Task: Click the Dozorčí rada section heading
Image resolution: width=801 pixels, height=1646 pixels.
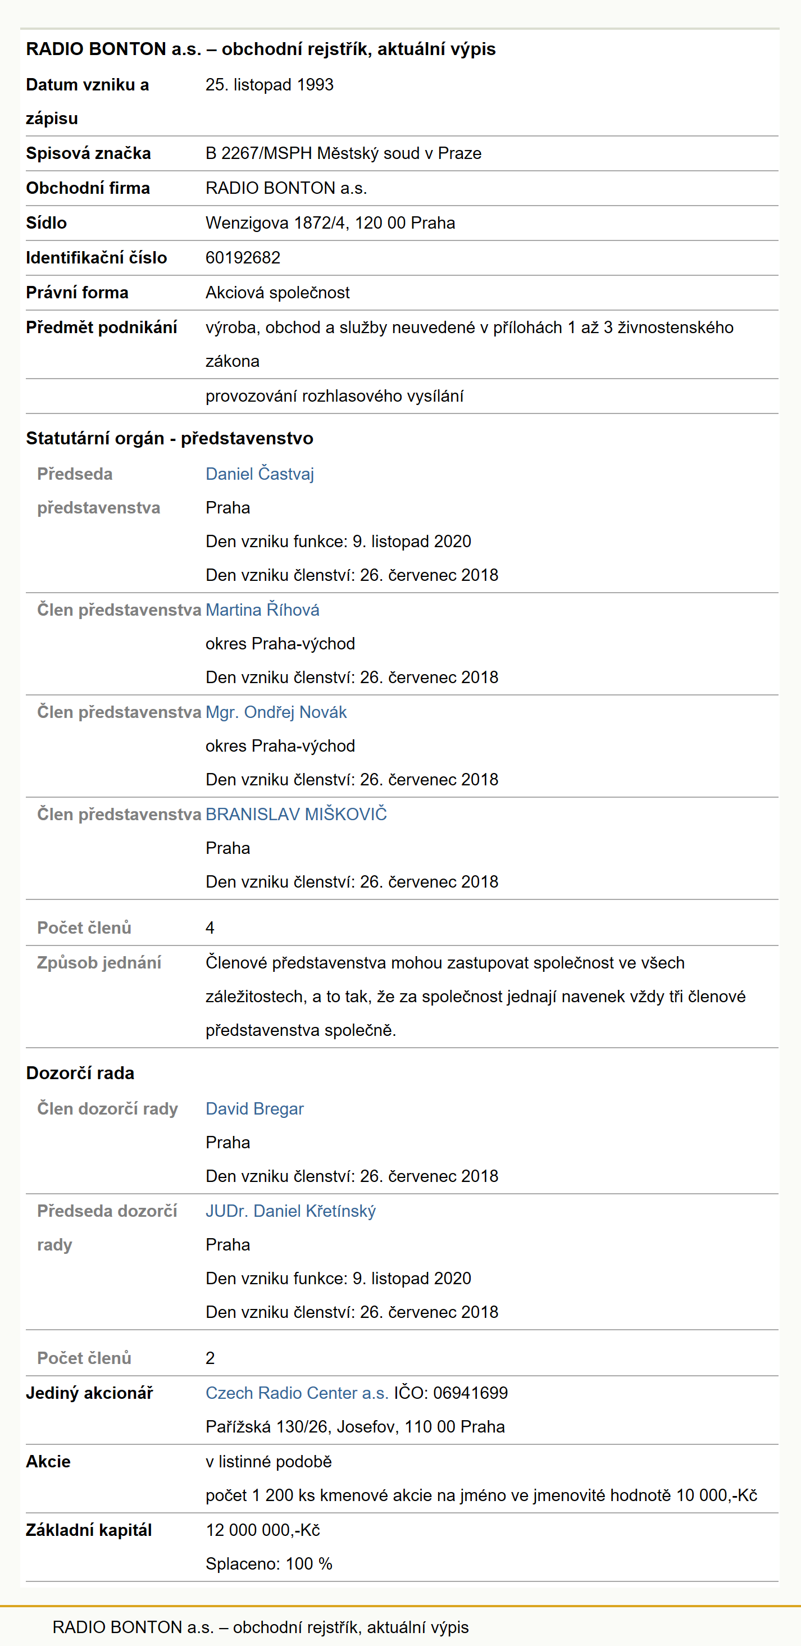Action: coord(80,1073)
